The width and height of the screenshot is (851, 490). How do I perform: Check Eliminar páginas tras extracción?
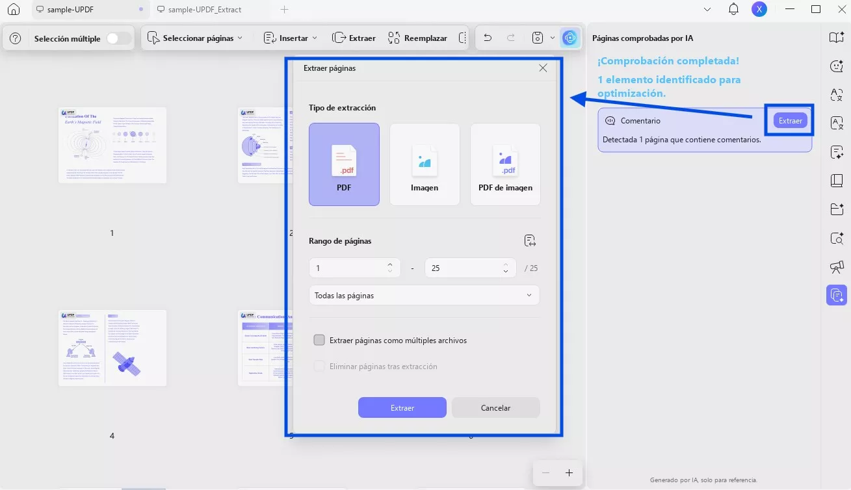(x=319, y=366)
